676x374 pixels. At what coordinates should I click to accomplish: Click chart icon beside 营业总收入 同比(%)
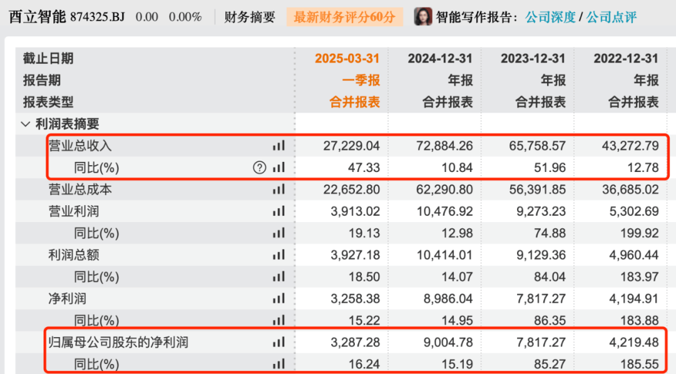tap(279, 168)
